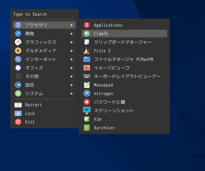
Task: Expand the 設定 submenu arrow
Action: pyautogui.click(x=72, y=85)
